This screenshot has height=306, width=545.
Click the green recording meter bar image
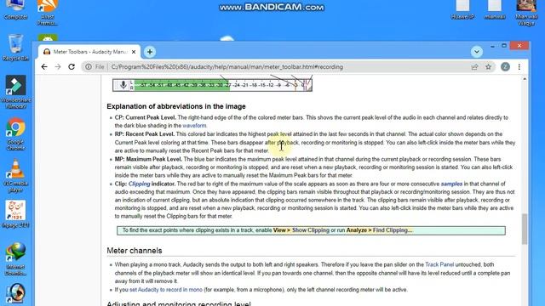[x=181, y=85]
